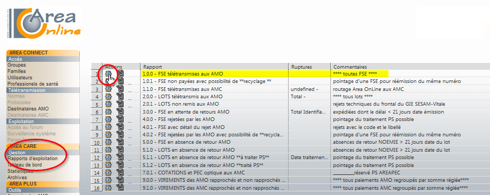Click ellipsis on row 3 FSE télétransmises aux AMC
The image size is (490, 195).
pos(130,90)
